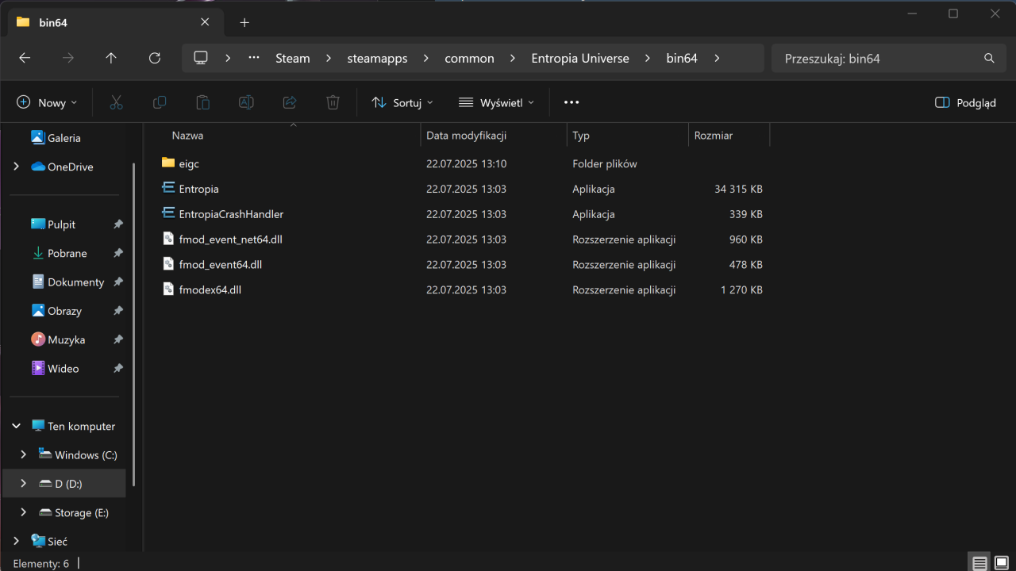
Task: Collapse the Ten komputer node
Action: (16, 426)
